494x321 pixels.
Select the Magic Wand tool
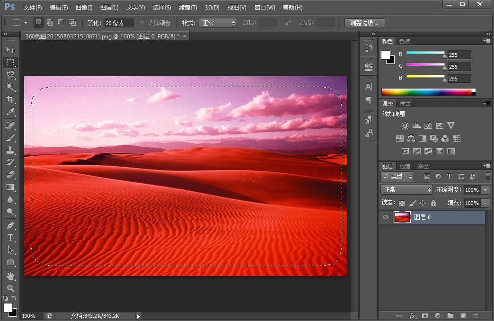[x=10, y=87]
